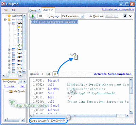Open the Language combo box dropdown arrow

[83, 16]
